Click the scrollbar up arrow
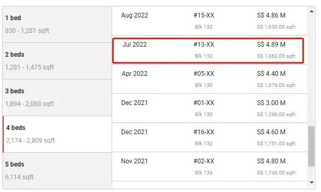Image resolution: width=321 pixels, height=192 pixels. point(311,11)
